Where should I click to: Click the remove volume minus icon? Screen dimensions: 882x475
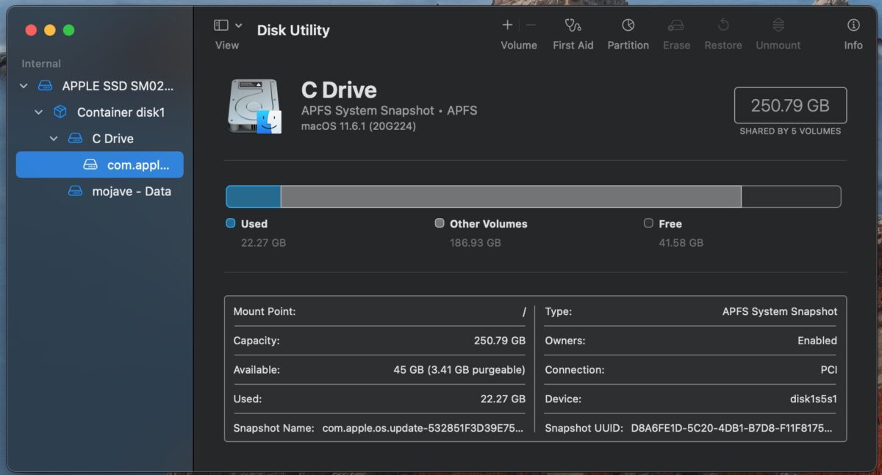pos(531,26)
